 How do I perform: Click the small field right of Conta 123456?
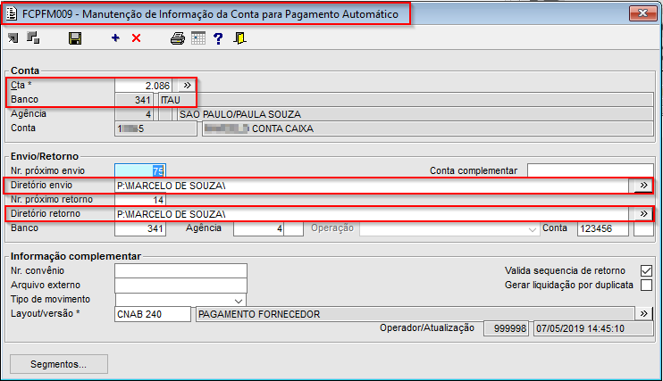pos(643,228)
